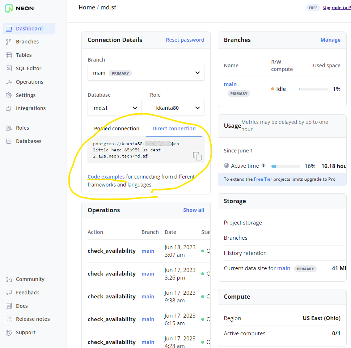Open the Database md.sf dropdown

115,108
